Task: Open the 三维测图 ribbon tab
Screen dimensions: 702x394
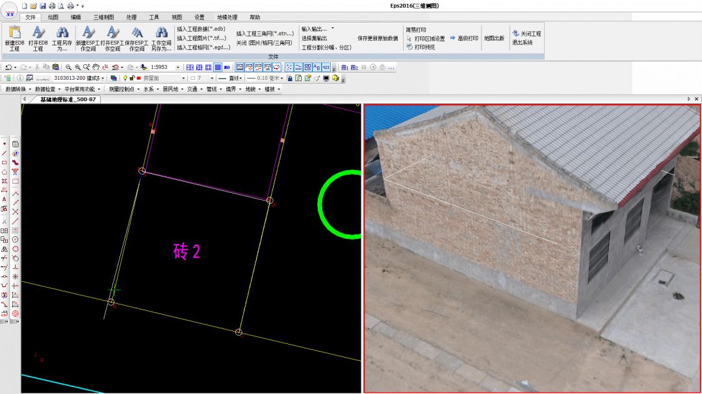Action: [x=103, y=18]
